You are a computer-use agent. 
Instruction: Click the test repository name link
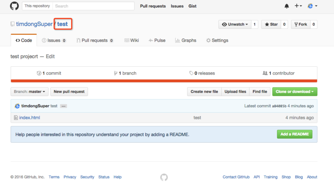click(x=62, y=24)
